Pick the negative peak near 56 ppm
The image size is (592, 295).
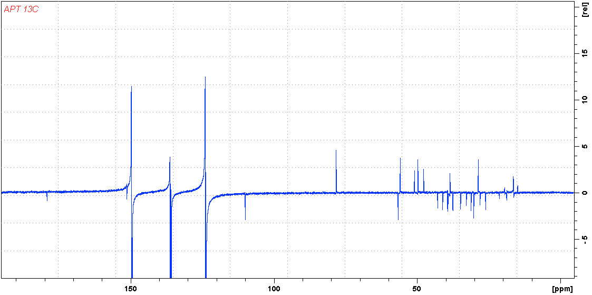pos(398,214)
